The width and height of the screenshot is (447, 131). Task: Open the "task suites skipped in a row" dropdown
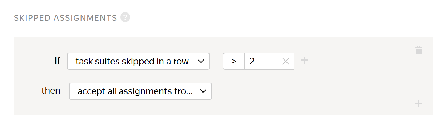click(138, 61)
